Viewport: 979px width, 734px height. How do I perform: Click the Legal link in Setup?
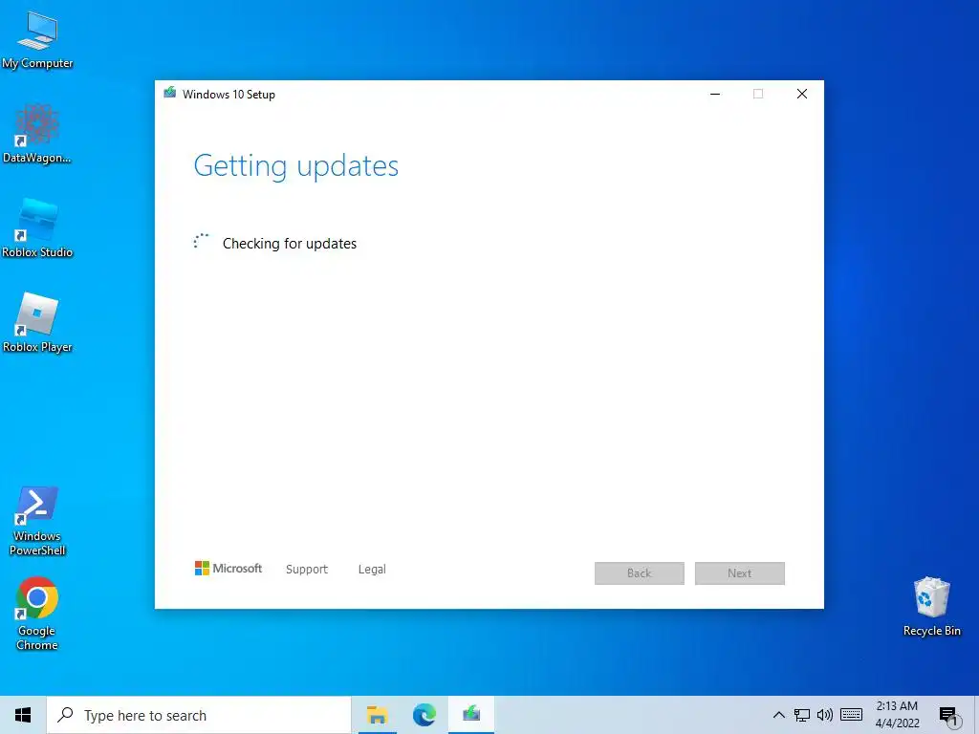coord(372,570)
